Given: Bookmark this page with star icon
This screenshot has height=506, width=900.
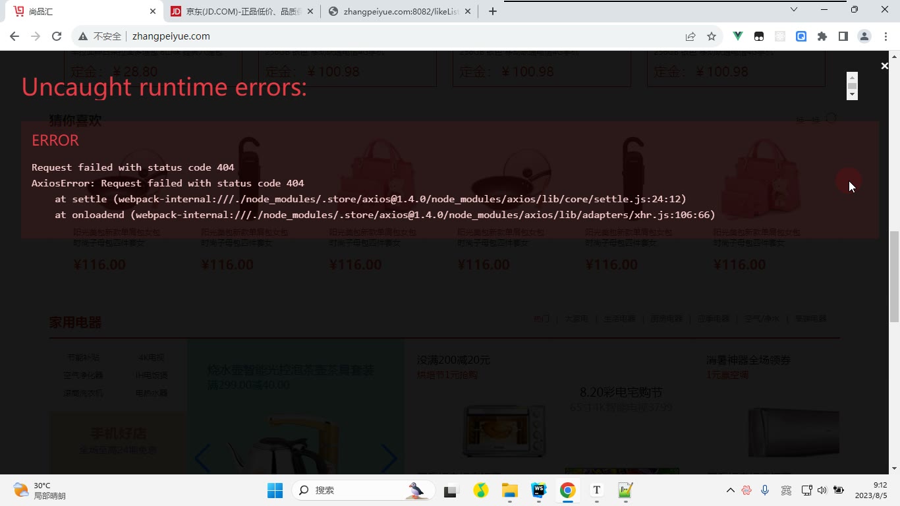Looking at the screenshot, I should click(x=712, y=36).
